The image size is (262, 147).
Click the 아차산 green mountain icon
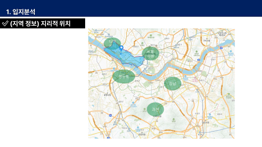196,52
